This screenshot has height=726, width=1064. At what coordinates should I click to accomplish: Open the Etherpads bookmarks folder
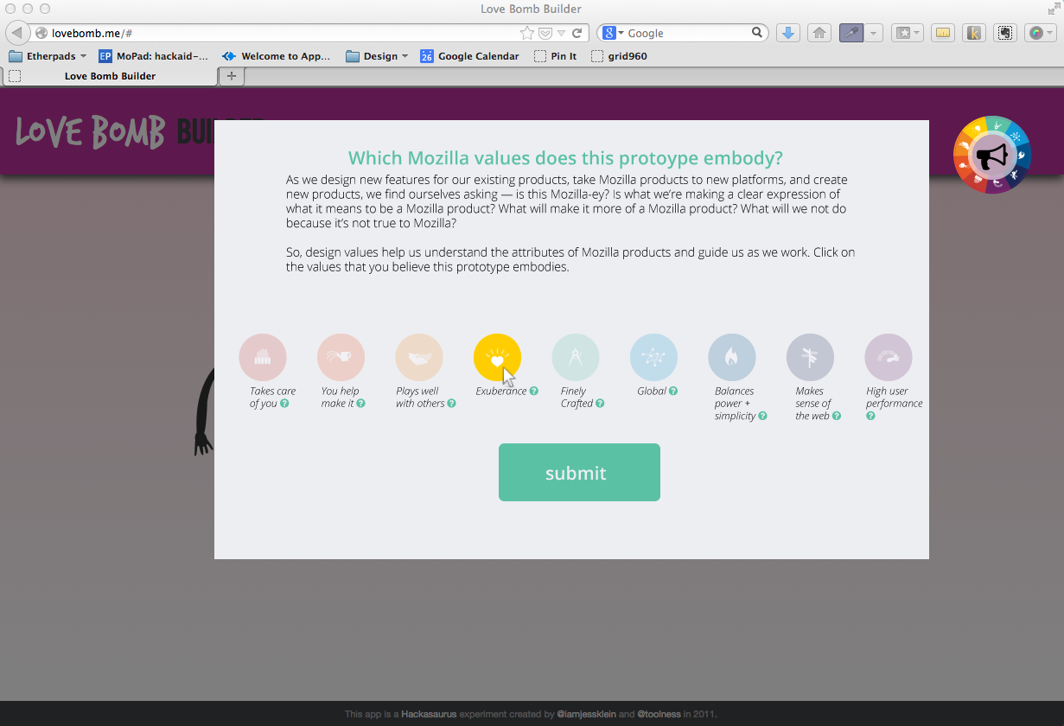click(x=48, y=56)
